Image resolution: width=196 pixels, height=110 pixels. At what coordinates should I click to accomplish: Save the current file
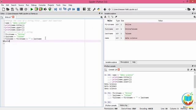12,9
